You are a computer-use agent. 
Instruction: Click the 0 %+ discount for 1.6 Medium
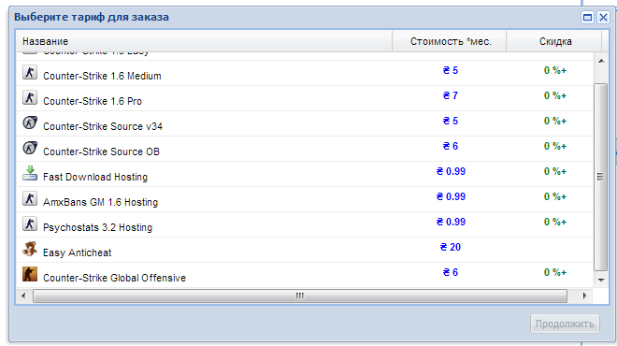click(555, 70)
